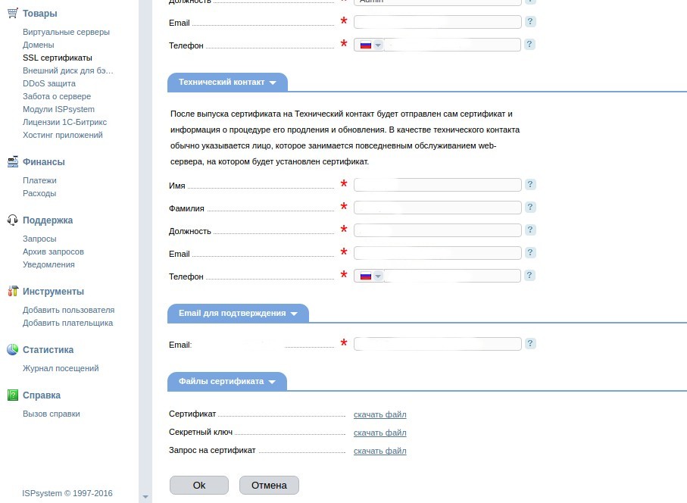Image resolution: width=687 pixels, height=503 pixels.
Task: Open help for confirmation Email field
Action: coord(530,344)
